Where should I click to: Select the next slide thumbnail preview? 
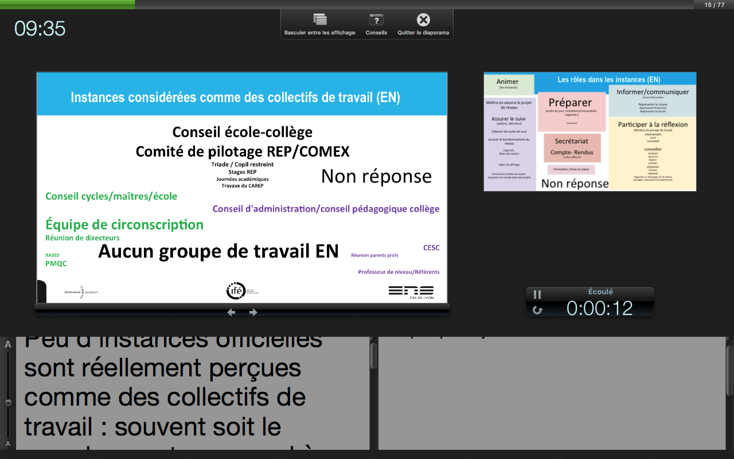pyautogui.click(x=589, y=131)
